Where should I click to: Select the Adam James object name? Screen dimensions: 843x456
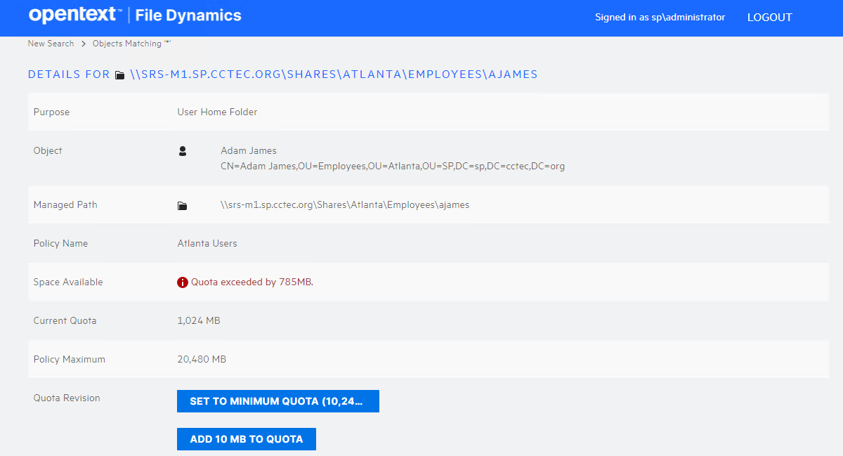pyautogui.click(x=249, y=150)
